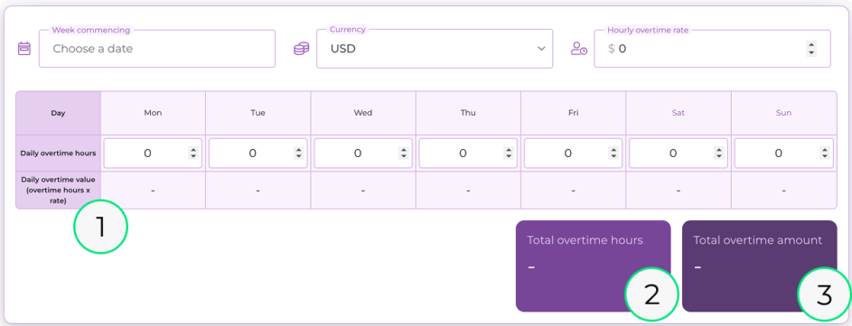
Task: Click the Sat overtime hours field
Action: 679,154
